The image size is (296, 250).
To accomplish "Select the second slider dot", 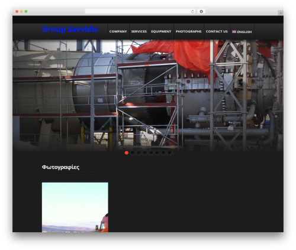I will (133, 152).
